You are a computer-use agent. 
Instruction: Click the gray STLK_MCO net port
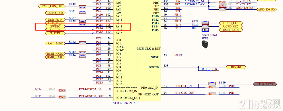tap(265, 84)
